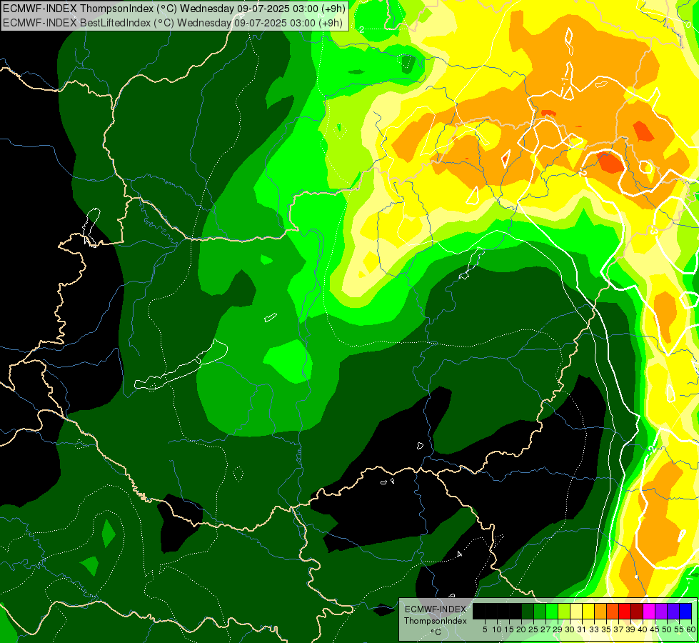Select the medium green 25–27 legend swatch
This screenshot has height=643, width=699.
[540, 611]
